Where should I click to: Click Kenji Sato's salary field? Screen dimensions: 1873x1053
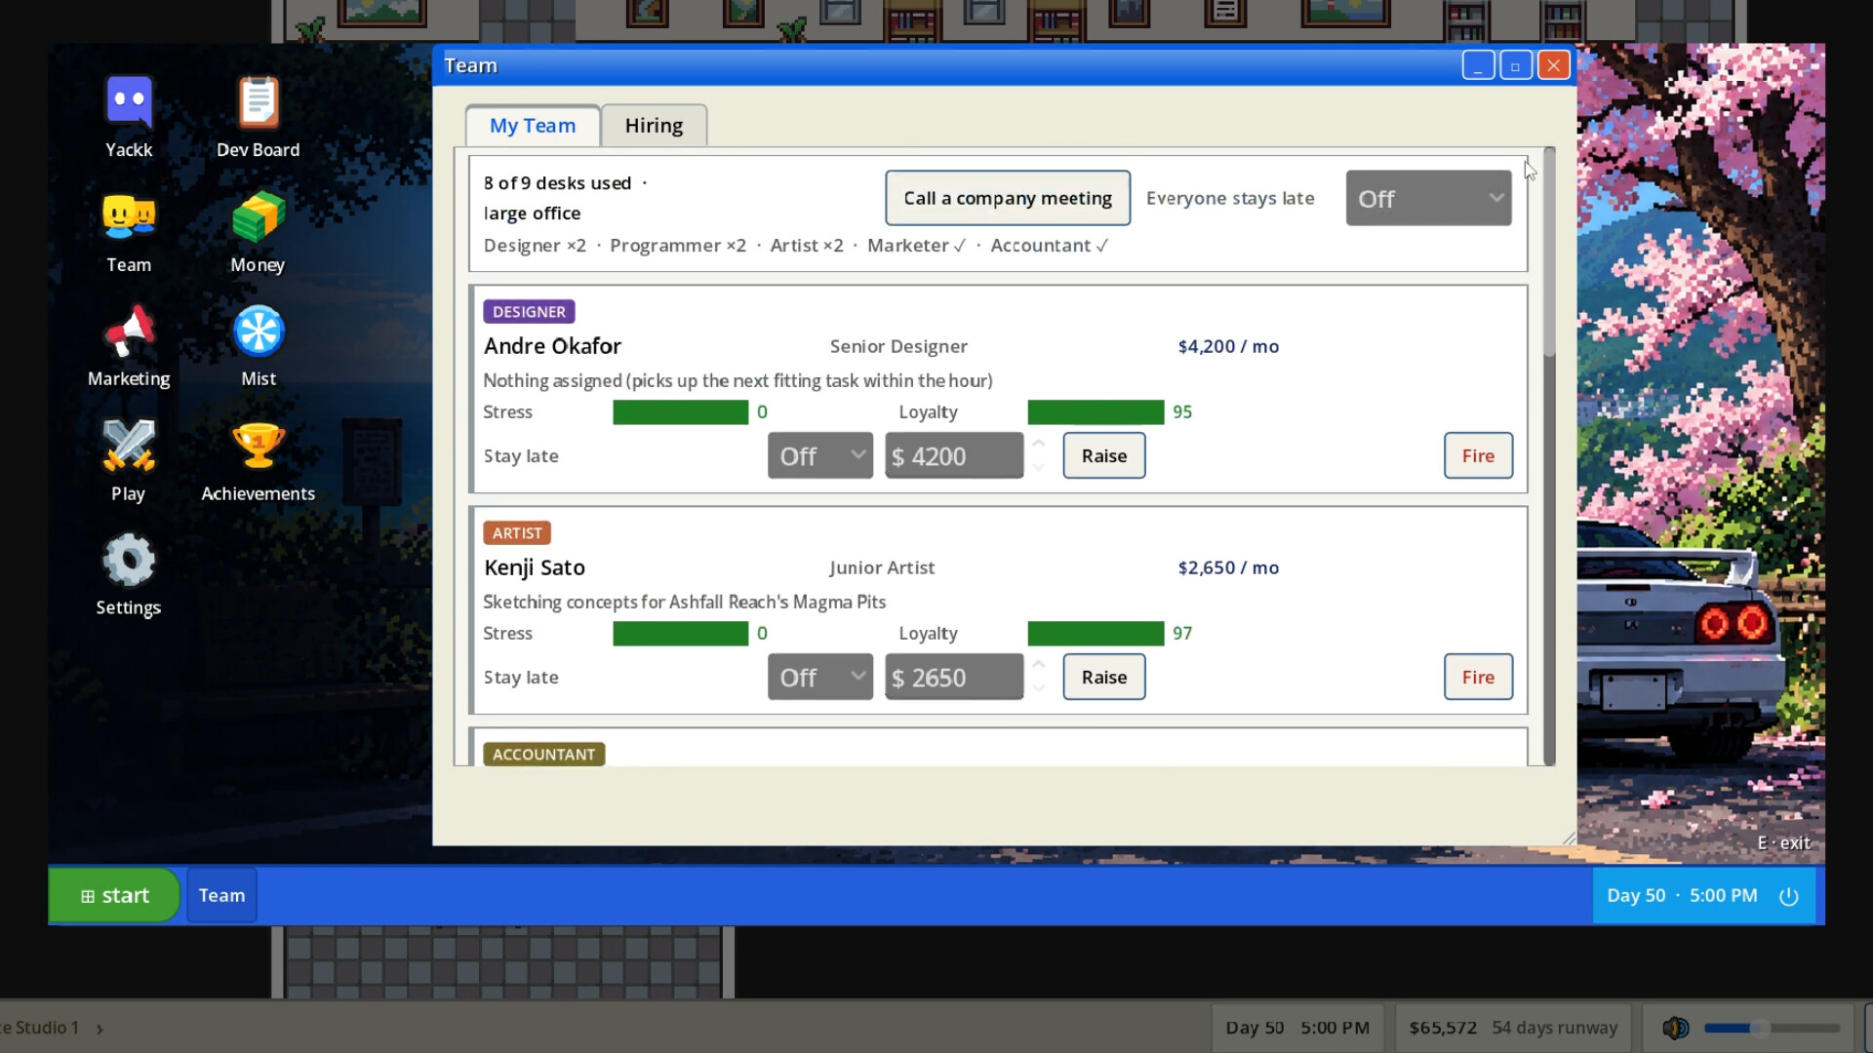954,677
